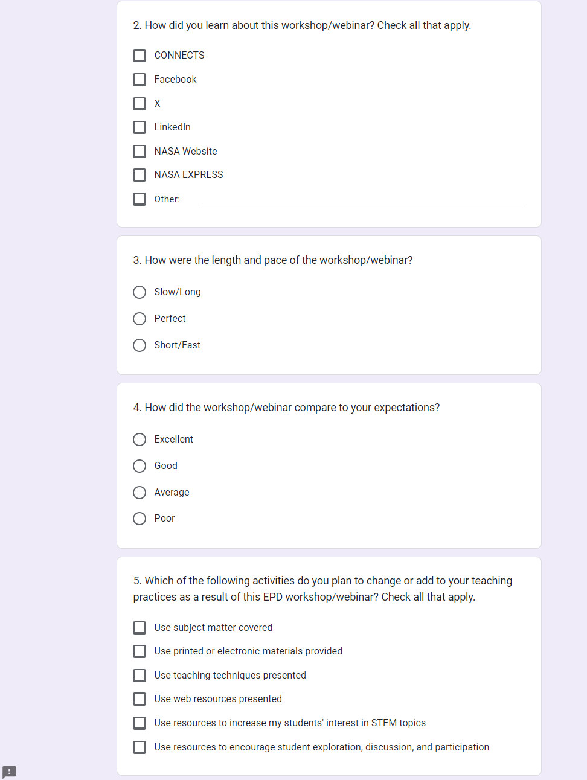The height and width of the screenshot is (780, 587).
Task: Tick the students' interest in STEM topics checkbox
Action: pos(140,723)
